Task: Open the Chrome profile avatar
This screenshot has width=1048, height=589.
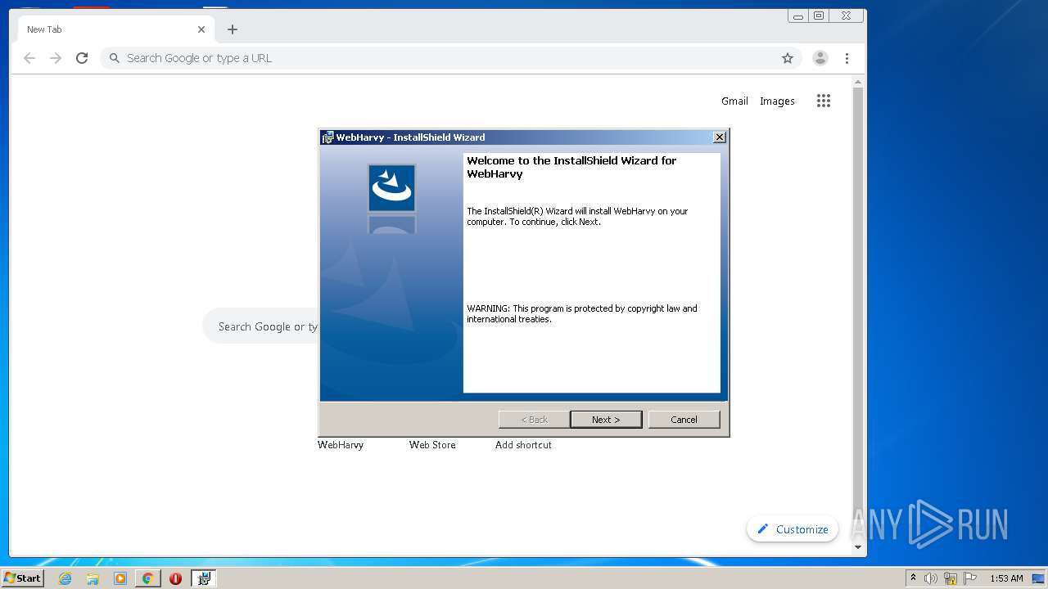Action: (820, 58)
